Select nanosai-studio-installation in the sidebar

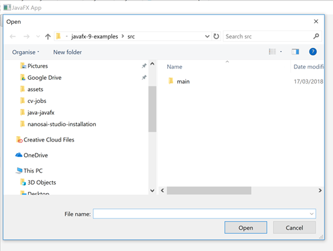click(62, 124)
